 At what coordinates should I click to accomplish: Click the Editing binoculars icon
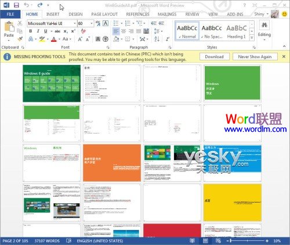(264, 25)
